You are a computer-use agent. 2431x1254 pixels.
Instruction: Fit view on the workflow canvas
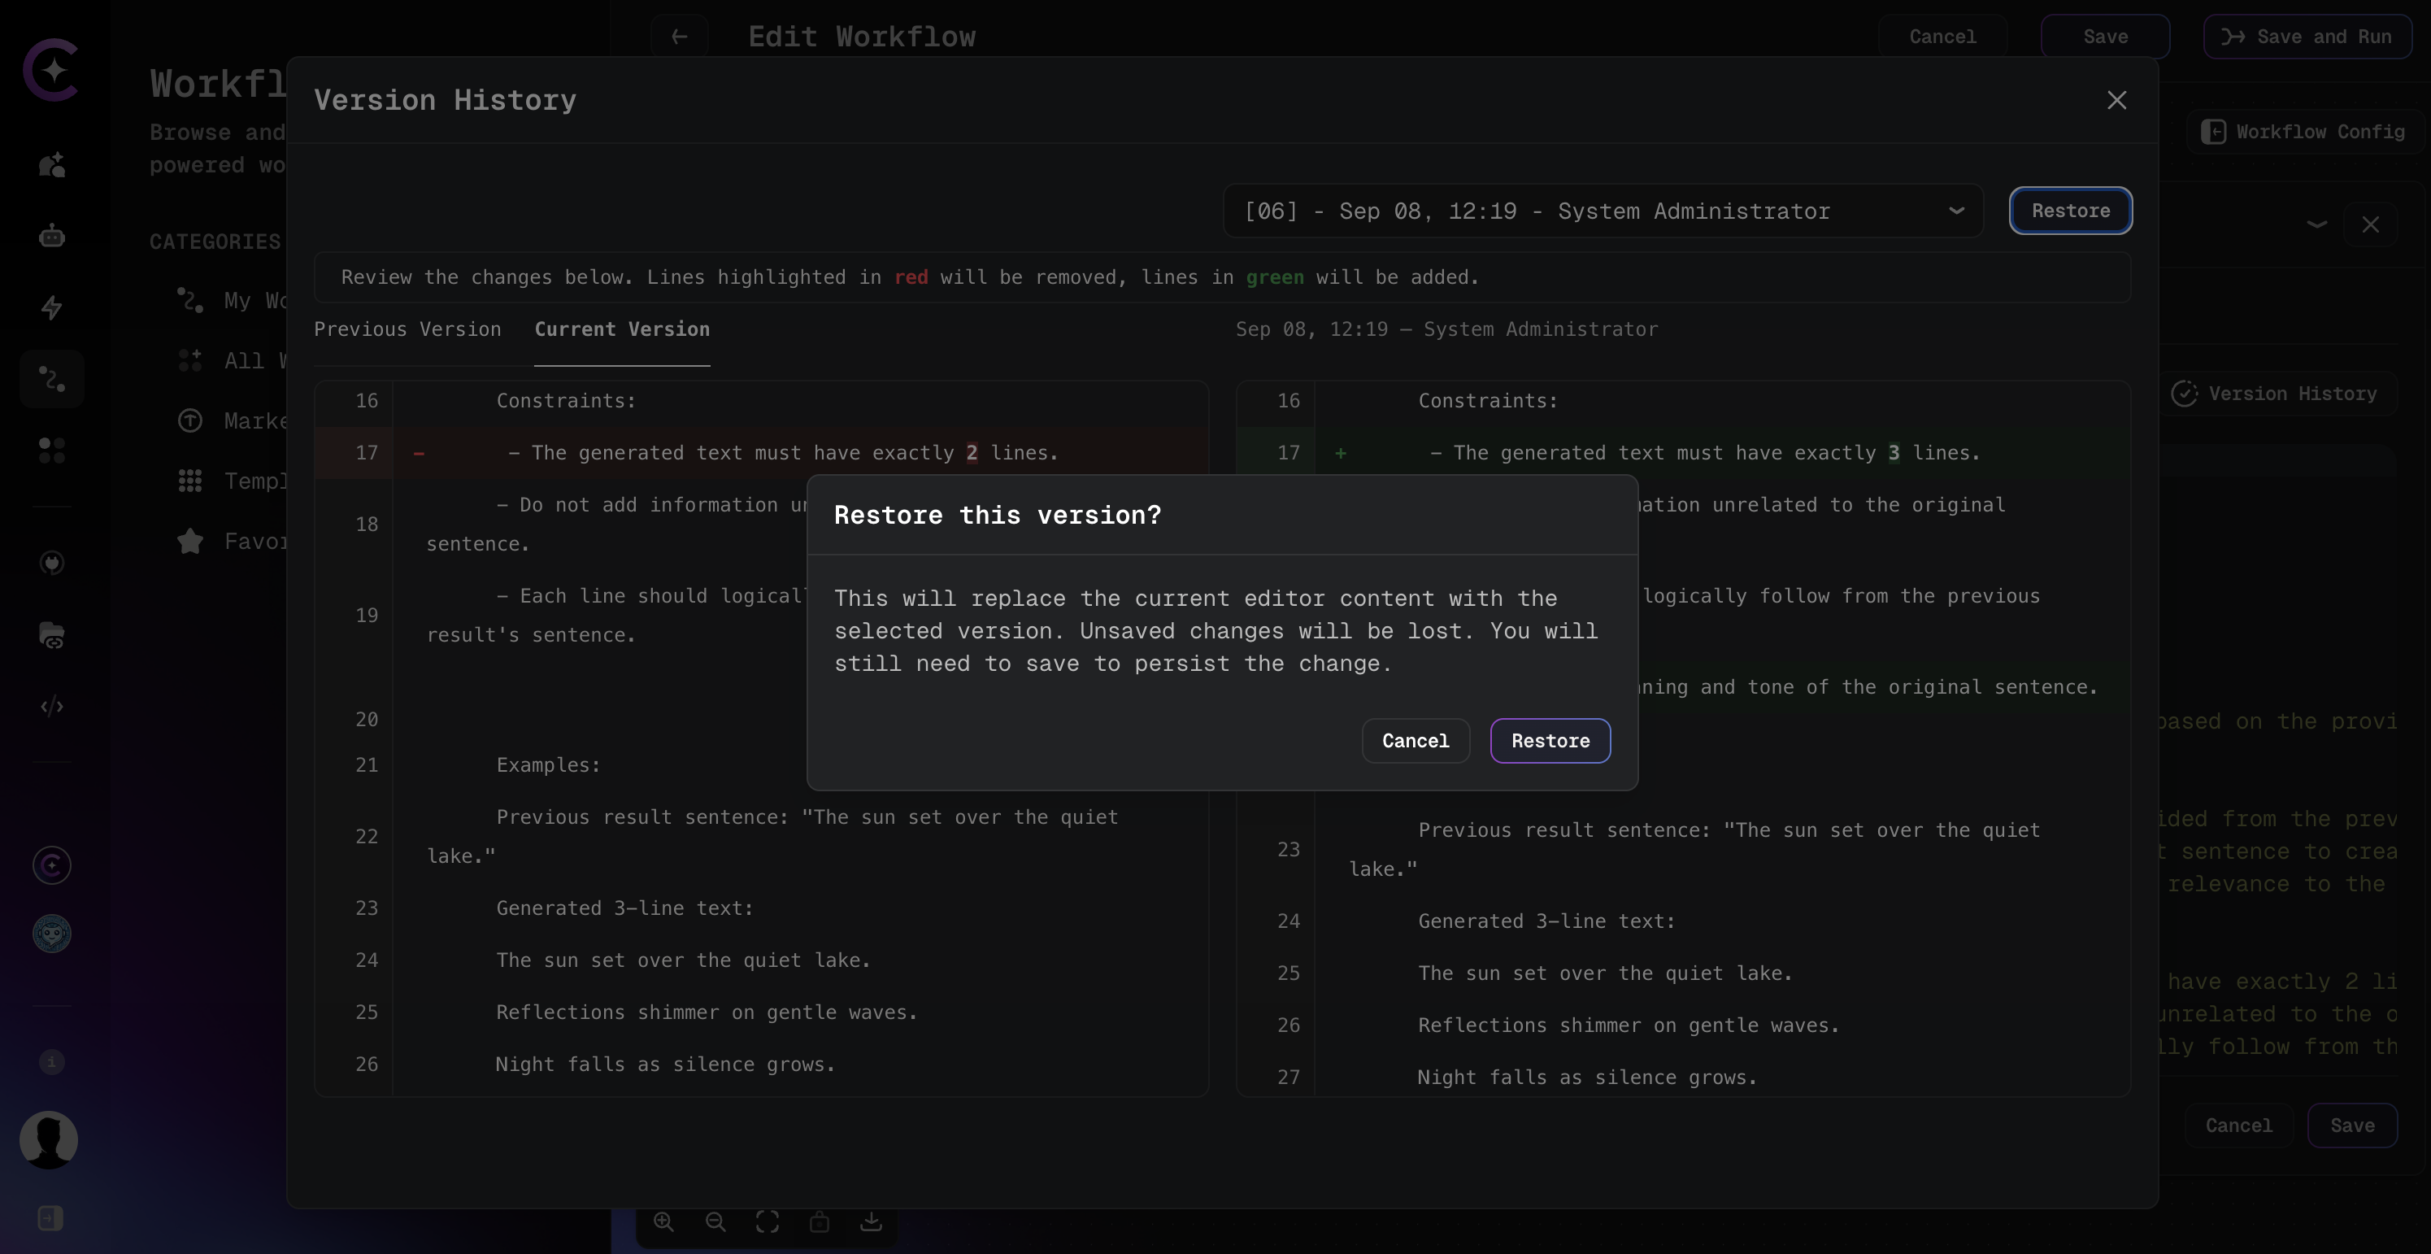(768, 1222)
